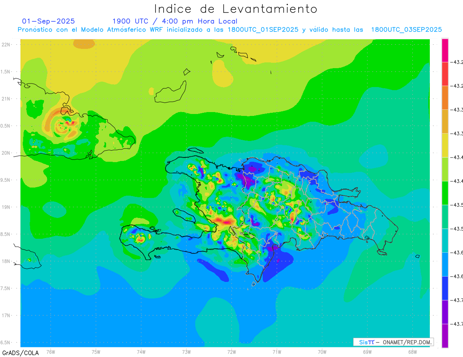This screenshot has height=357, width=463.
Task: Choose the yellow swatch in the color bar
Action: pyautogui.click(x=445, y=146)
